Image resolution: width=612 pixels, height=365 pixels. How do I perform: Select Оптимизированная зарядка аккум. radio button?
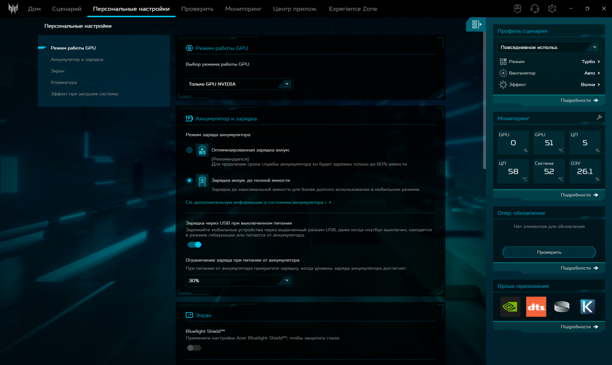pos(189,150)
